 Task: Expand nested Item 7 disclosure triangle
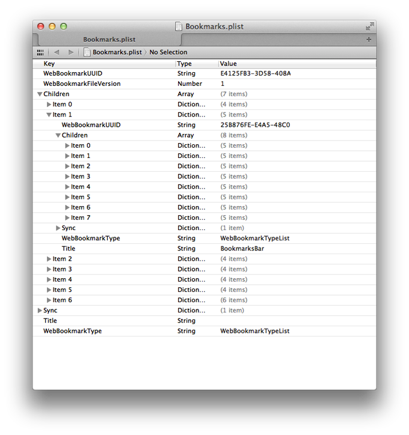point(67,218)
